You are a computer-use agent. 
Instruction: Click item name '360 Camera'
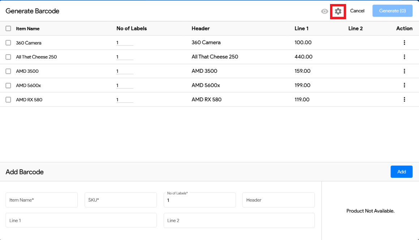click(29, 43)
